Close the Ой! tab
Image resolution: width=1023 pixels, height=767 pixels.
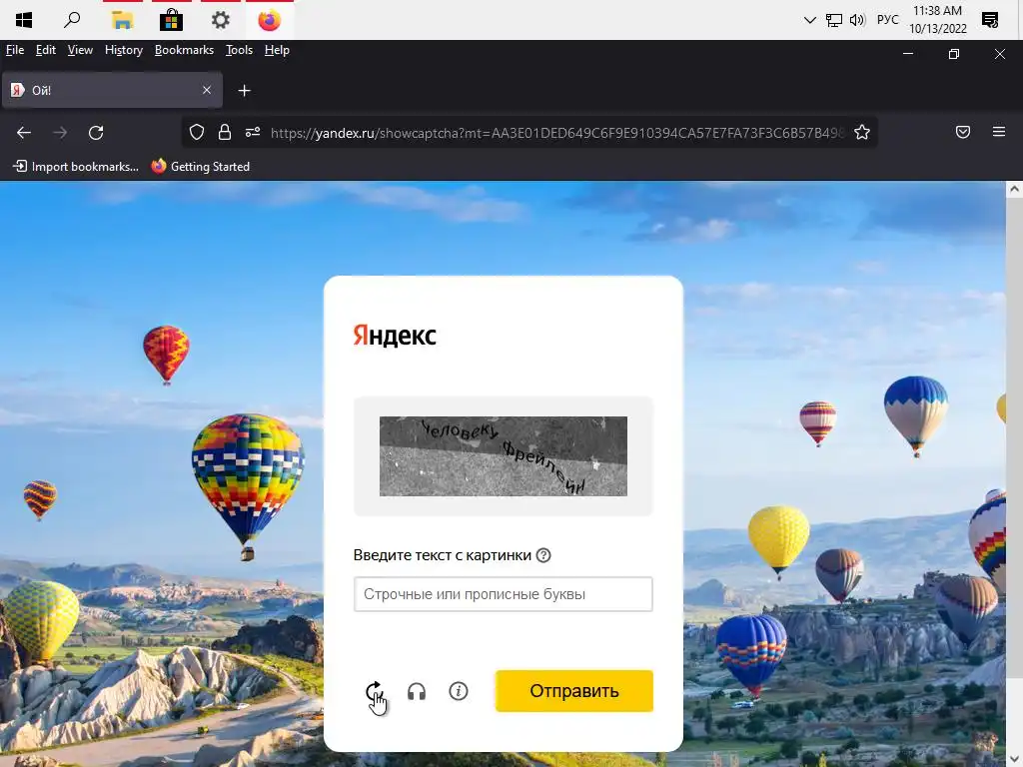click(x=207, y=90)
